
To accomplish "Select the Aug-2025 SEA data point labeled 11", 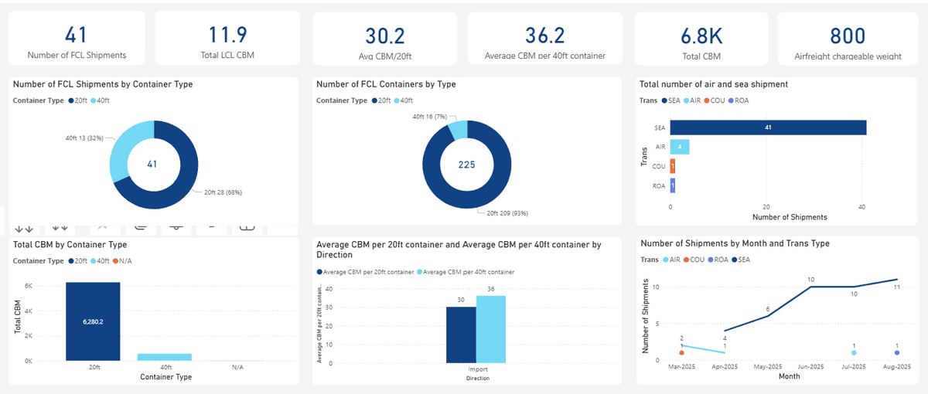I will [x=896, y=280].
